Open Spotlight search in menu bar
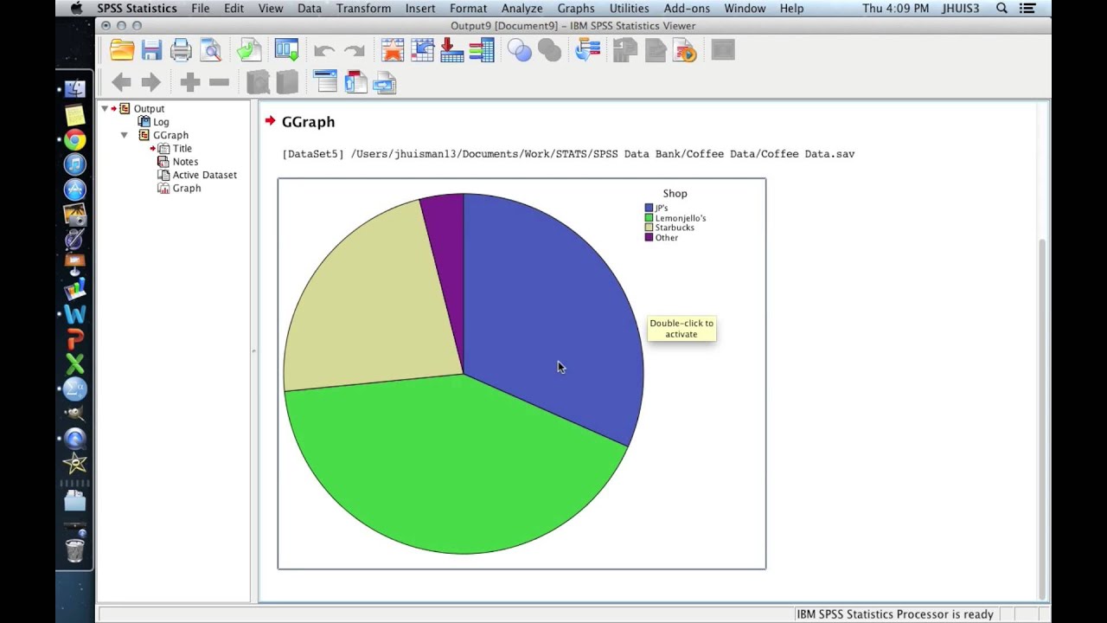Image resolution: width=1107 pixels, height=623 pixels. tap(1001, 8)
